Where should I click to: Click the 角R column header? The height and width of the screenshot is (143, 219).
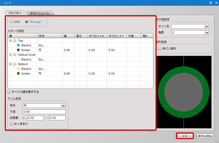coord(147,36)
